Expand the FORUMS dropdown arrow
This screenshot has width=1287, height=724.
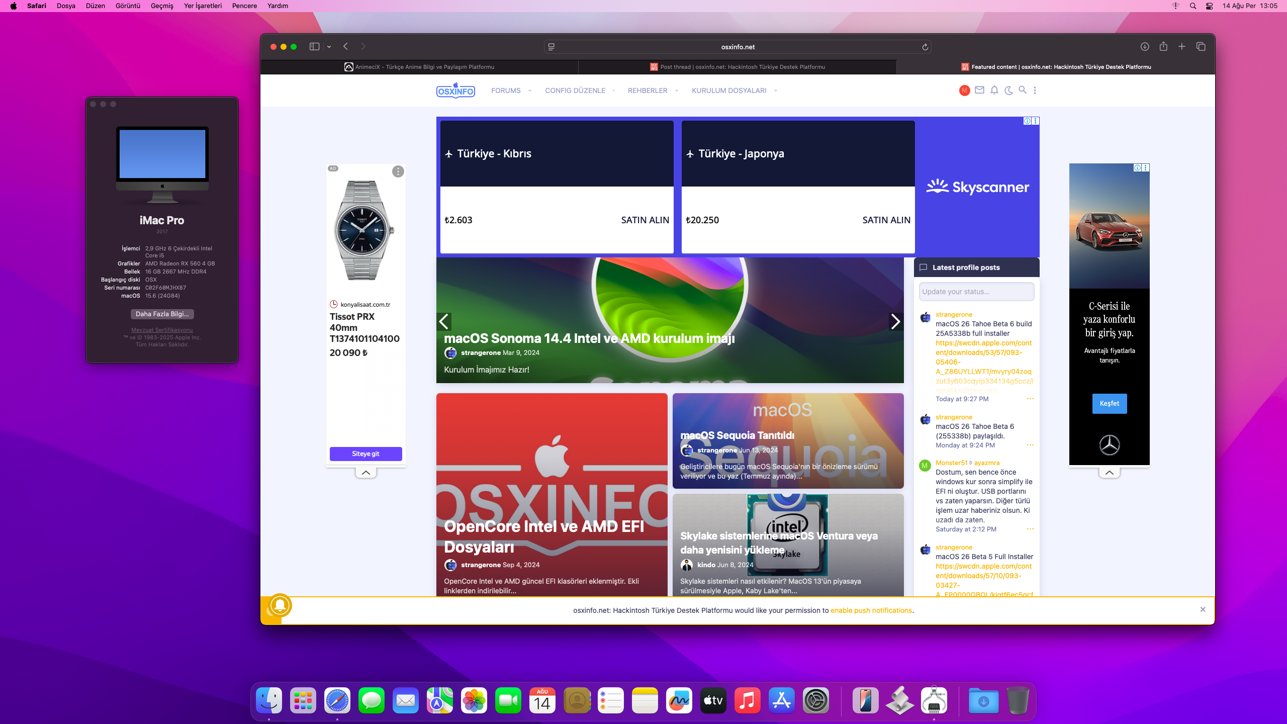[529, 90]
